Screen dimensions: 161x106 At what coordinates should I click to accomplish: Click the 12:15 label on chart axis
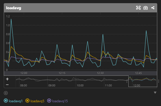coord(62,73)
